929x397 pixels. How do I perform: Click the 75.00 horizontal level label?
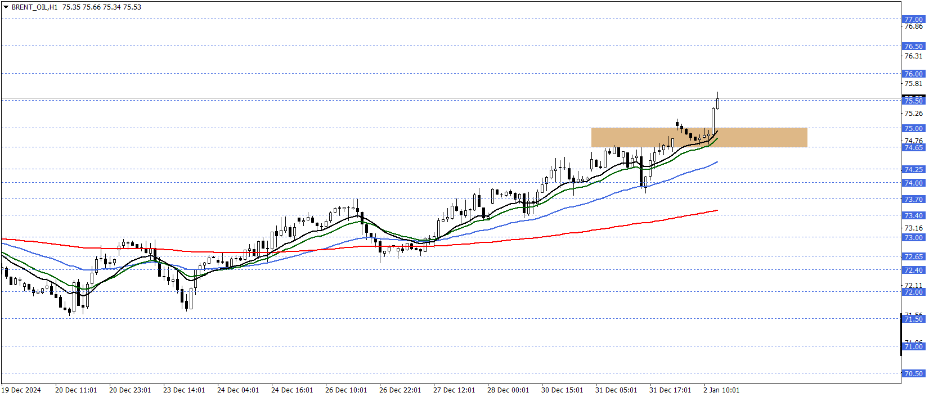click(913, 128)
